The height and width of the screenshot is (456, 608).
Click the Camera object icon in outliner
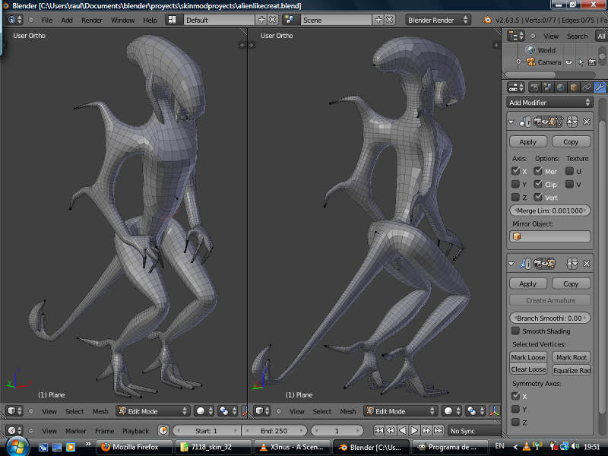[x=530, y=62]
